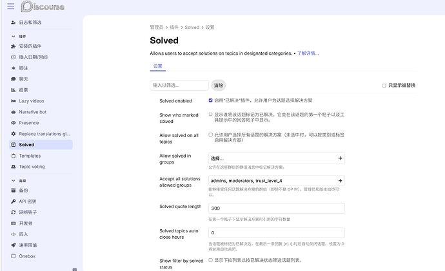Open the hamburger sidebar menu
Image resolution: width=445 pixels, height=271 pixels.
pyautogui.click(x=11, y=6)
